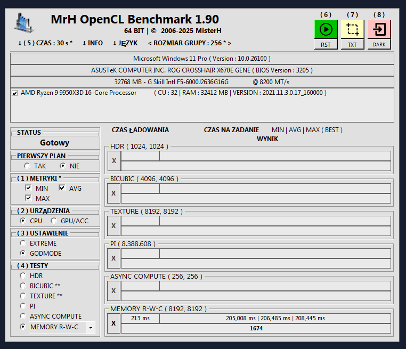Select the TEXTURE test

click(23, 296)
